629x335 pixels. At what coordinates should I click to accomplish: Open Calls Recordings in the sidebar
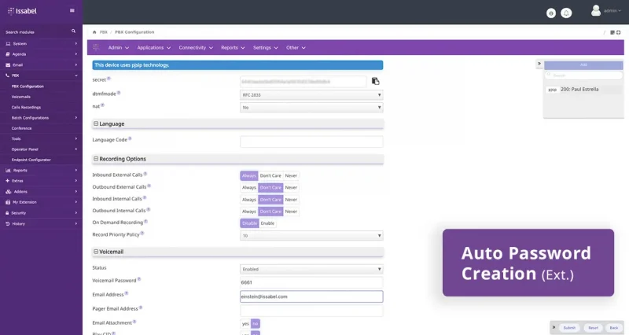pyautogui.click(x=26, y=107)
